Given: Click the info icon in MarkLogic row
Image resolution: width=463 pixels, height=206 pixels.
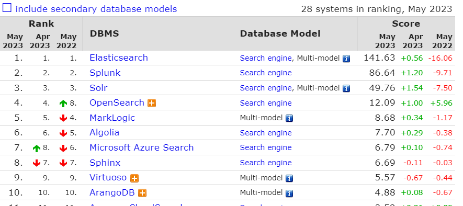Looking at the screenshot, I should (289, 118).
